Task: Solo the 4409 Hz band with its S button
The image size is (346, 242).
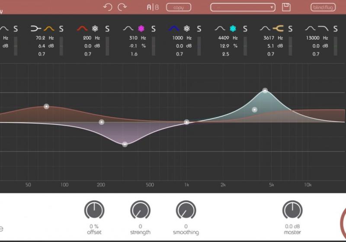Action: (x=245, y=29)
